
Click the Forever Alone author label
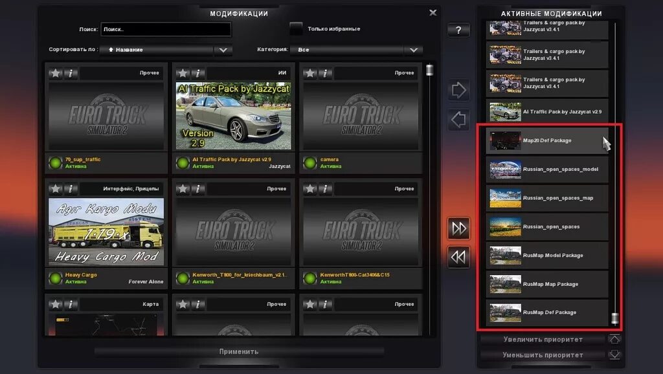click(x=146, y=281)
